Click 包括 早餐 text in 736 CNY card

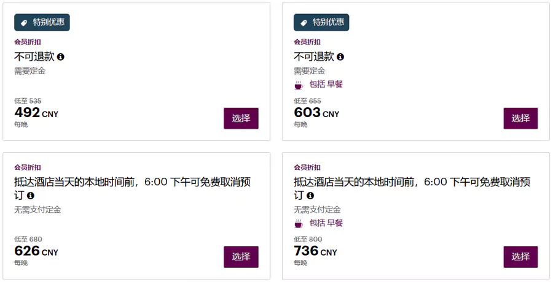coord(326,224)
